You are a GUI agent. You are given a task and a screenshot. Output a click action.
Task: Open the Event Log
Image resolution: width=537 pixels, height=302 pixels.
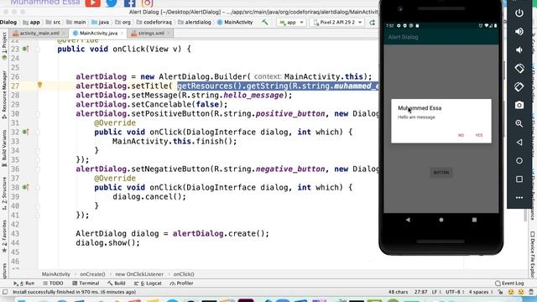pos(509,284)
